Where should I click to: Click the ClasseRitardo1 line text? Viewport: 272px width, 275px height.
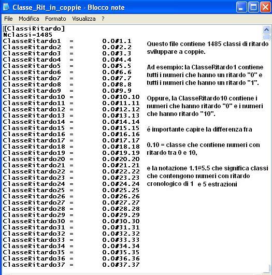32,41
